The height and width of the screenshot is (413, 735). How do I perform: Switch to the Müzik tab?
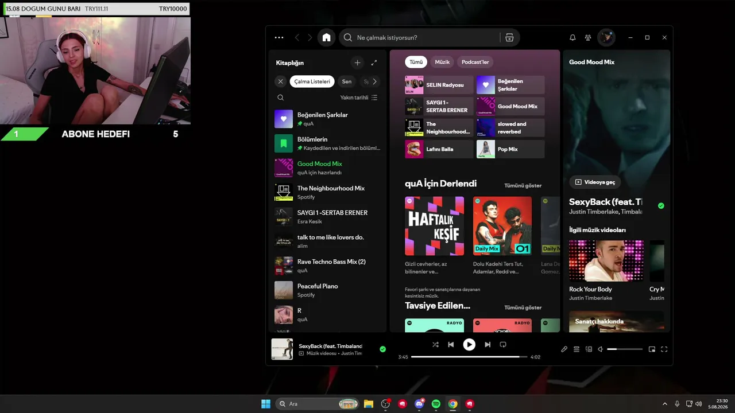point(442,62)
